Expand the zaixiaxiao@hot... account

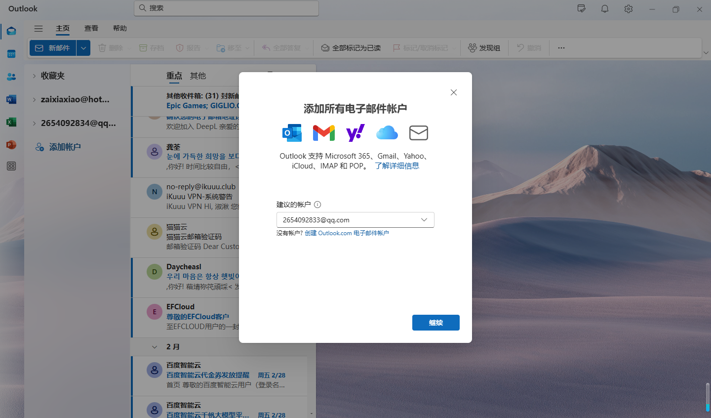point(34,99)
